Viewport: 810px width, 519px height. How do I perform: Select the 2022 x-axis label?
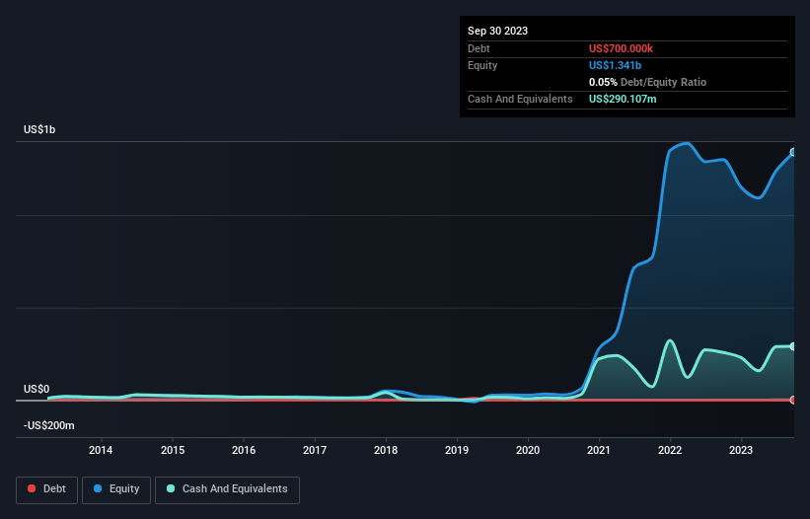pyautogui.click(x=670, y=450)
